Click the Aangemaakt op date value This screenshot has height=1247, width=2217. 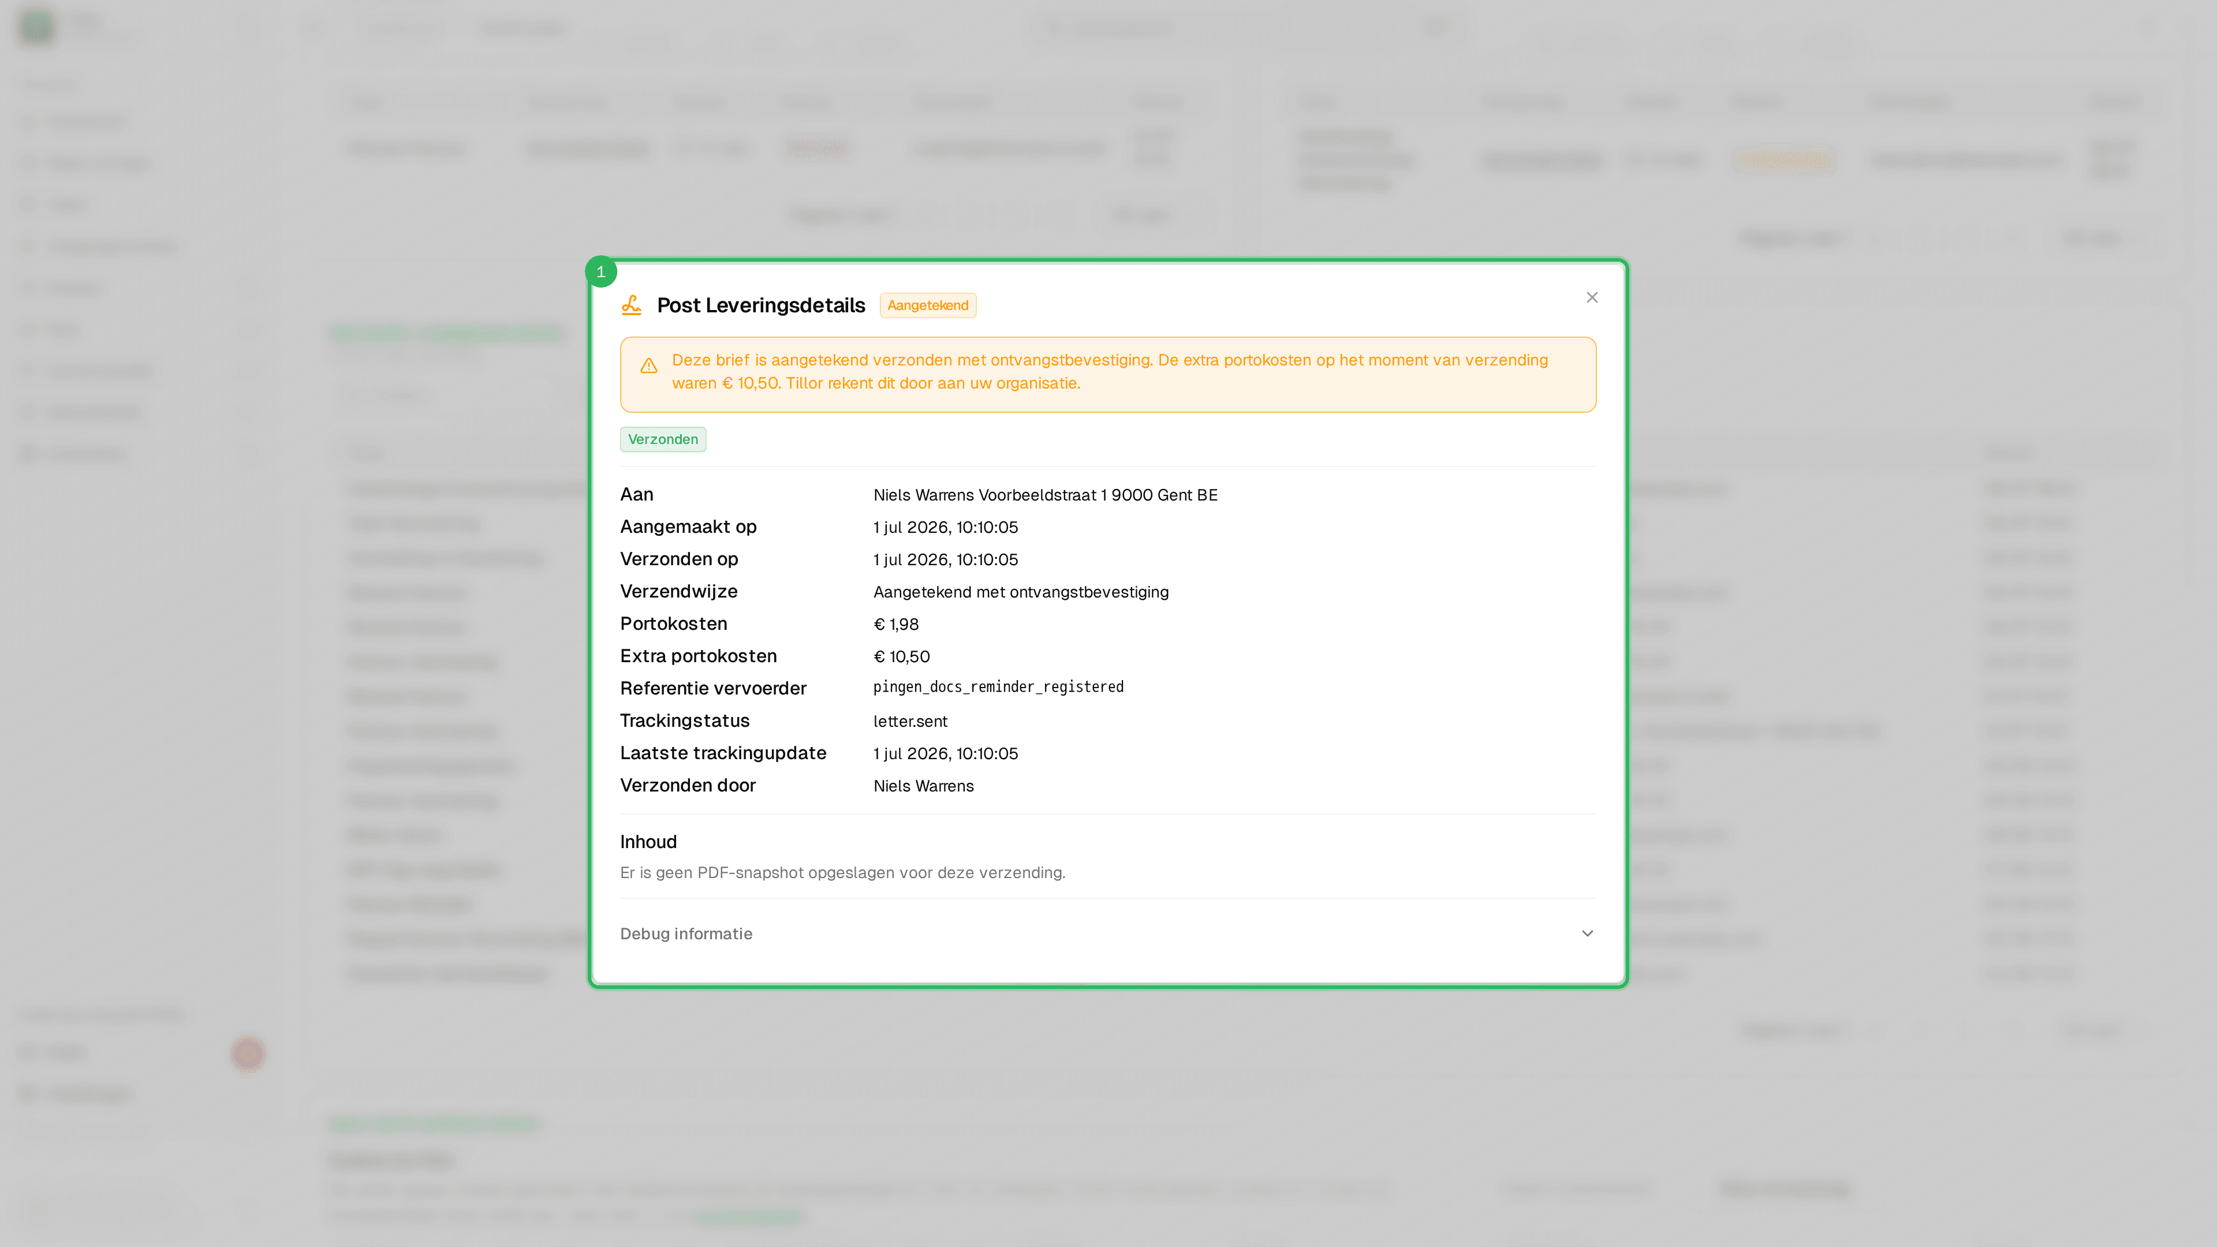coord(945,528)
